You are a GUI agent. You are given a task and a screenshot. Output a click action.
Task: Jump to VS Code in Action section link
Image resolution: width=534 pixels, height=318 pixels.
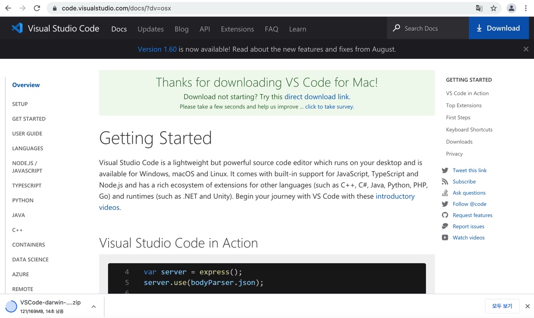tap(467, 93)
